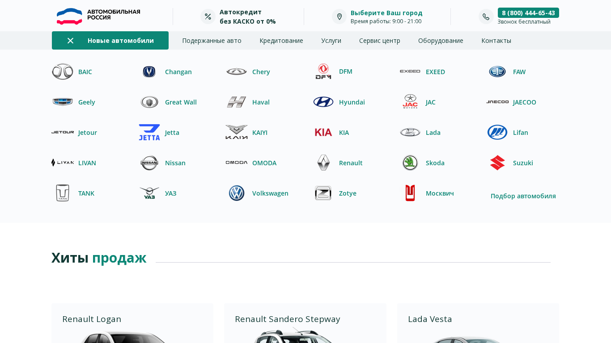Click the Changan brand logo icon
The height and width of the screenshot is (343, 611).
[x=149, y=71]
